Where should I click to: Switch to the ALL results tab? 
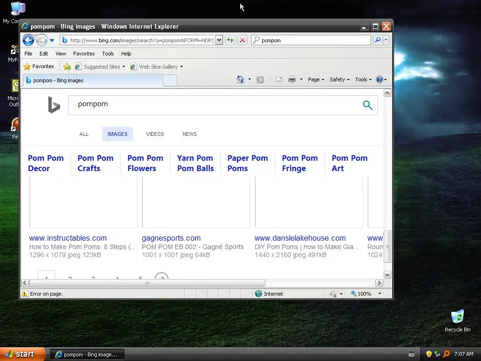coord(84,134)
